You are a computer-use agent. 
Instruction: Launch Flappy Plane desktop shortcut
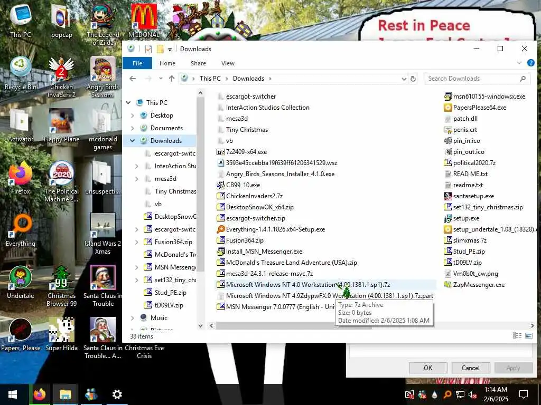61,126
